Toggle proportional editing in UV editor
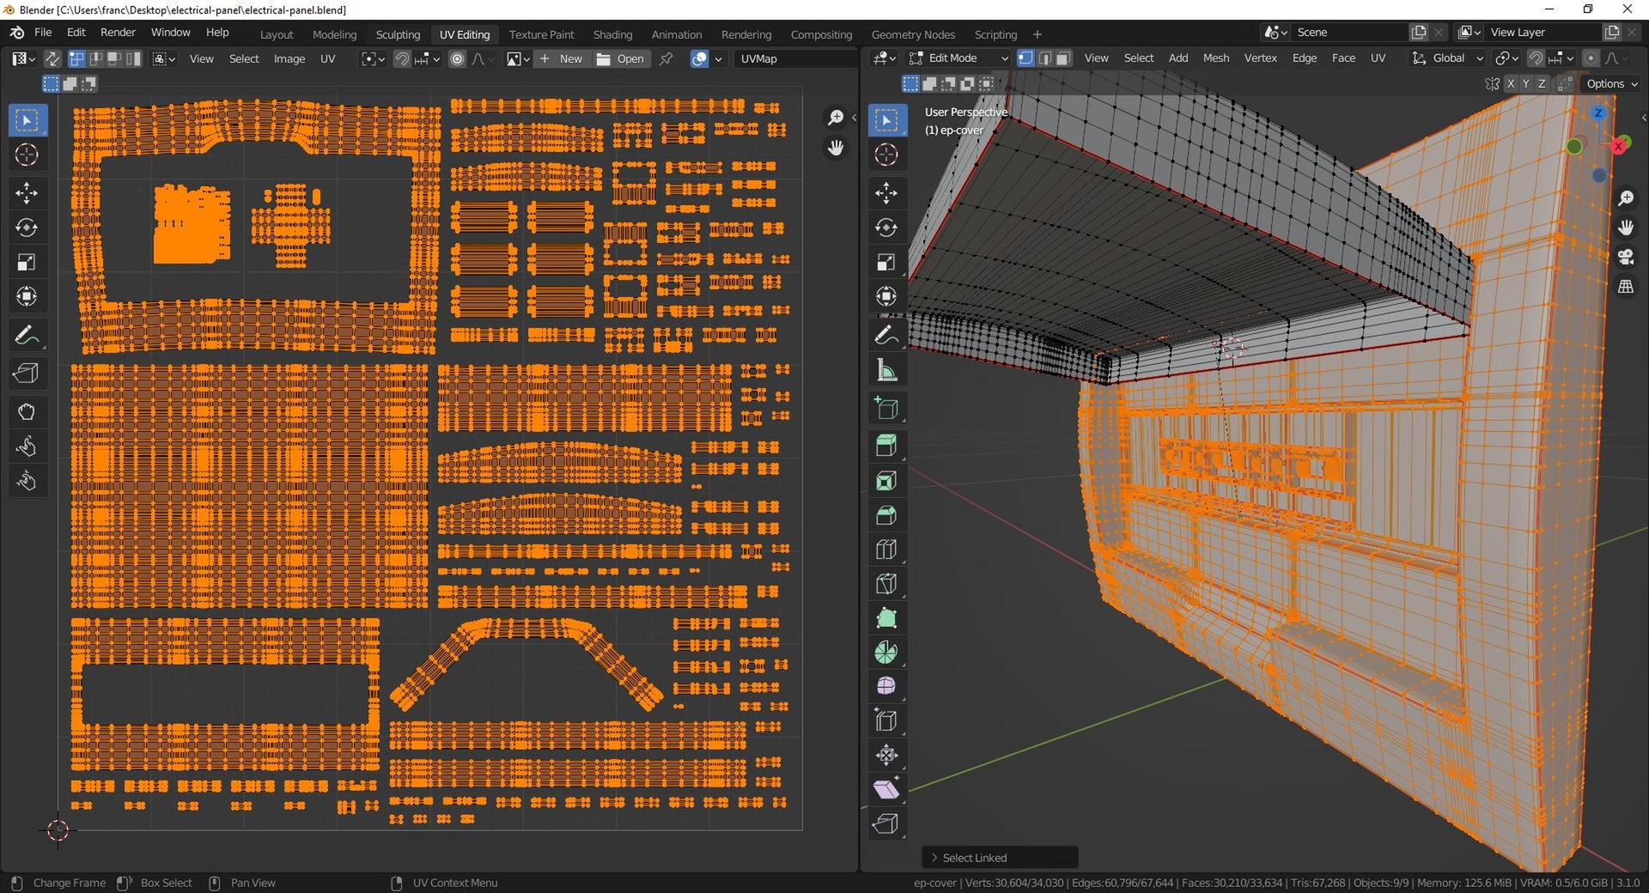The height and width of the screenshot is (893, 1649). (458, 59)
